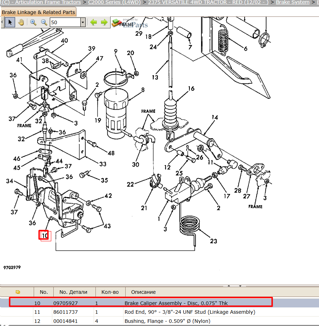Select the Brake Linkage & Related Parts tab
The width and height of the screenshot is (319, 326).
tap(38, 12)
